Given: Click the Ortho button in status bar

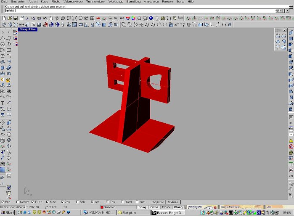Looking at the screenshot, I should click(154, 207).
